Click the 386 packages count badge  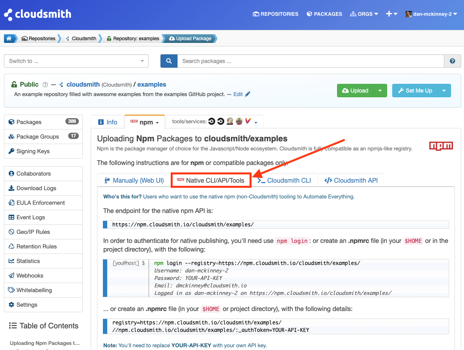coord(72,121)
